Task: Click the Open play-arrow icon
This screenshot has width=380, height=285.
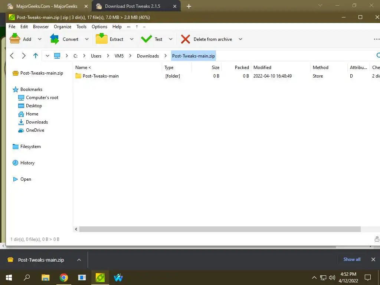Action: click(x=16, y=179)
